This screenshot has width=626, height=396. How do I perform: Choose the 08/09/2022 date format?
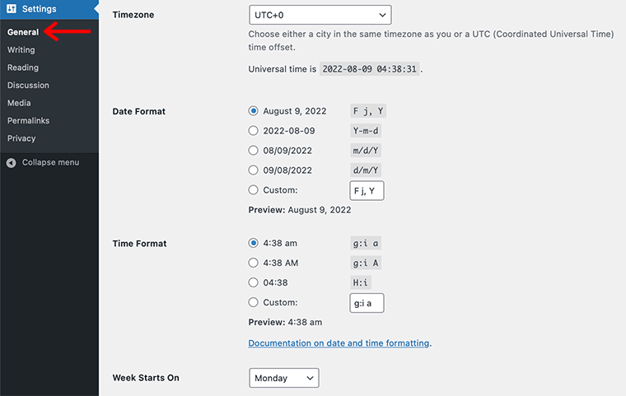coord(253,150)
